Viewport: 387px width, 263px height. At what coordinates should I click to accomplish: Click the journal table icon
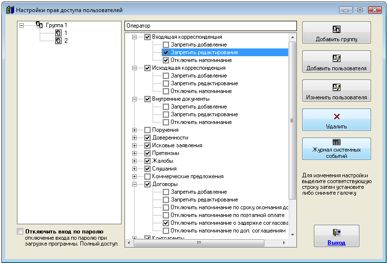click(337, 142)
